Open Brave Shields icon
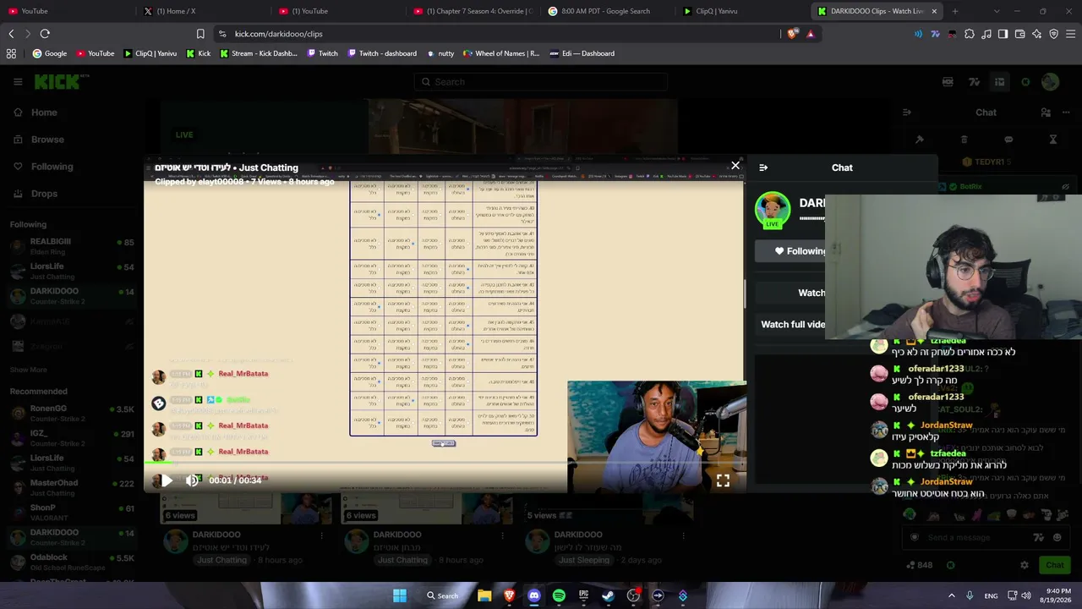This screenshot has height=609, width=1082. point(792,34)
